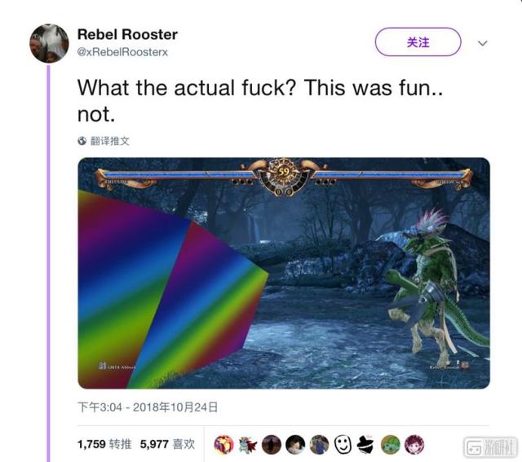
Task: Click the green frog liker avatar
Action: (391, 445)
